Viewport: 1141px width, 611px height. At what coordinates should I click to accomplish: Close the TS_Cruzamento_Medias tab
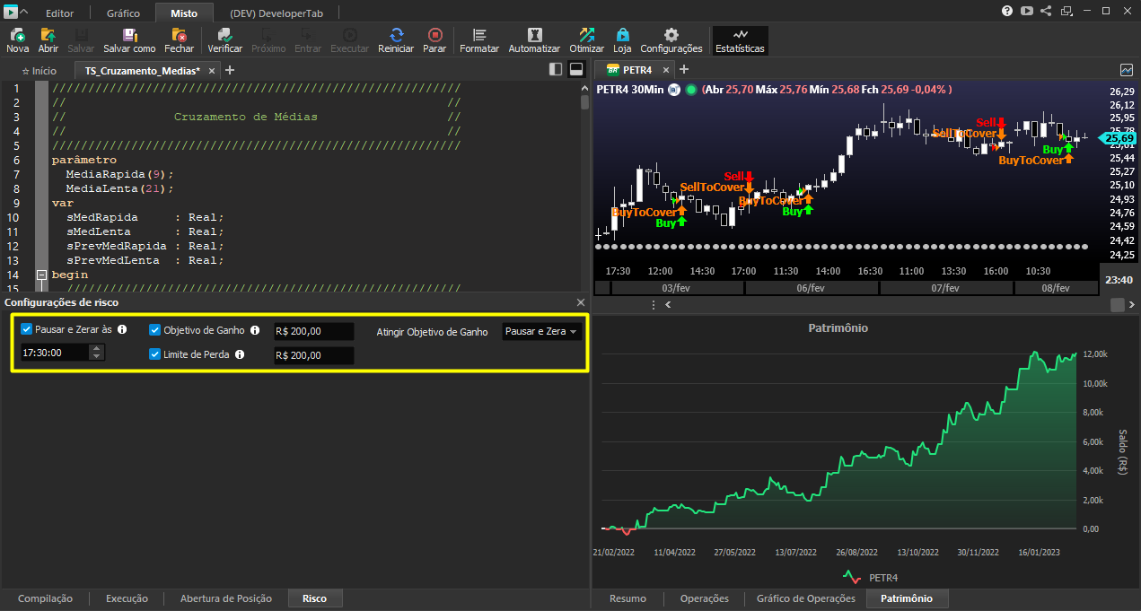point(212,70)
